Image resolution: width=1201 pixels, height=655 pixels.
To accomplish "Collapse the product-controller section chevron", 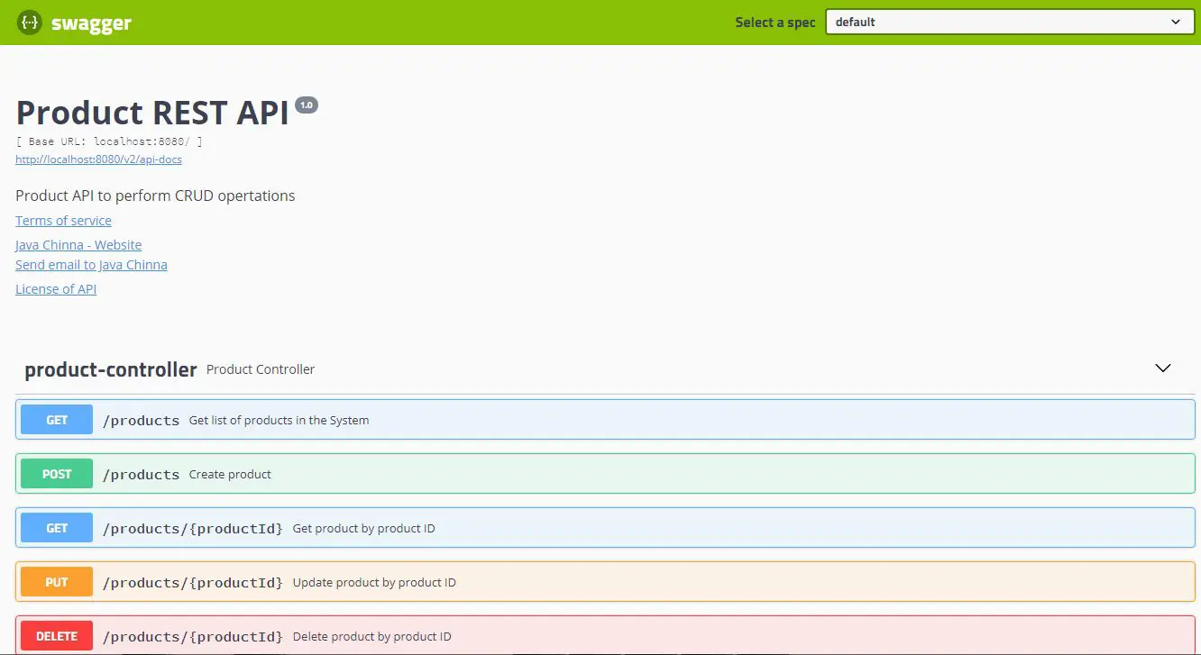I will [x=1162, y=368].
